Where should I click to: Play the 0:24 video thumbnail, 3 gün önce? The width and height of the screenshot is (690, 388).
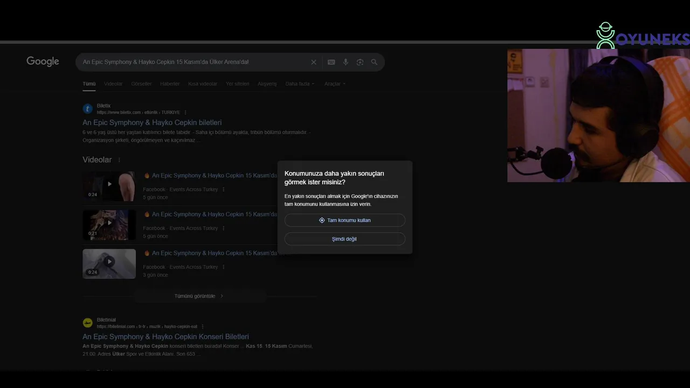click(x=109, y=264)
